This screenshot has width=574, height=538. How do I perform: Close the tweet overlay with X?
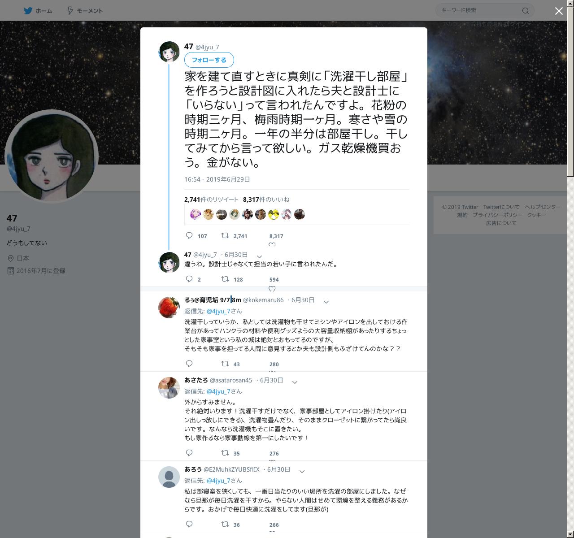click(x=559, y=11)
